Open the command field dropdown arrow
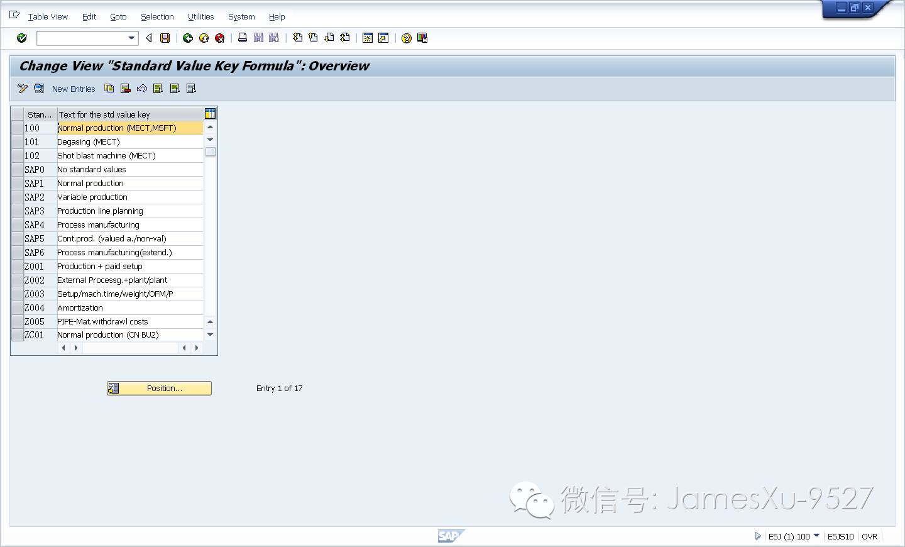The height and width of the screenshot is (547, 905). pos(131,38)
